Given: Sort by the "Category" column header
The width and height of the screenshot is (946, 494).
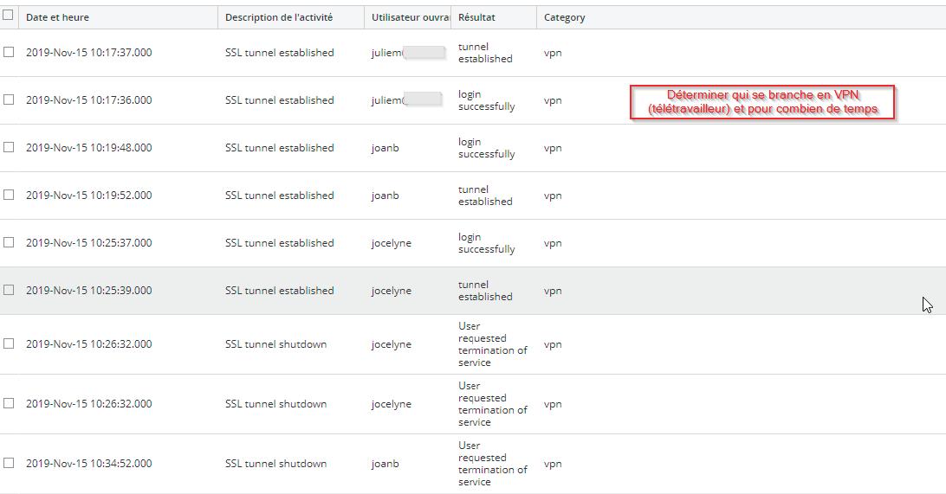Looking at the screenshot, I should 564,17.
